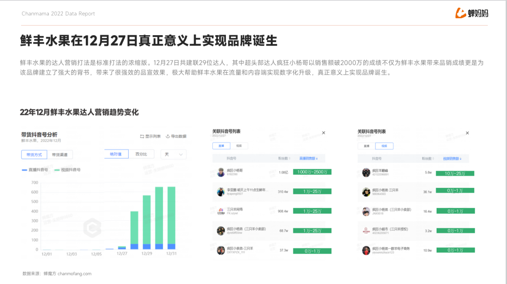The width and height of the screenshot is (507, 284).
Task: Click the 导出数据 upload icon
Action: coord(168,136)
